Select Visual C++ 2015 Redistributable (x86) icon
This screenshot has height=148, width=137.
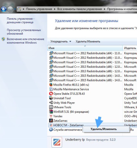51,80
